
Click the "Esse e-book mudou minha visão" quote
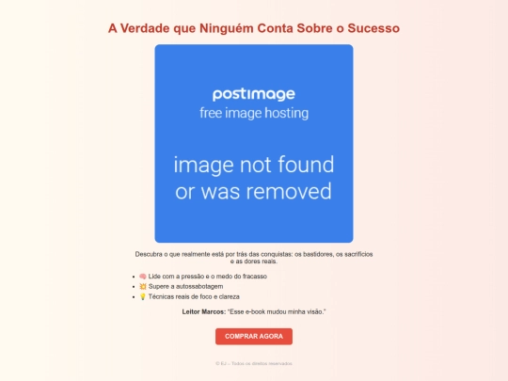pyautogui.click(x=277, y=311)
